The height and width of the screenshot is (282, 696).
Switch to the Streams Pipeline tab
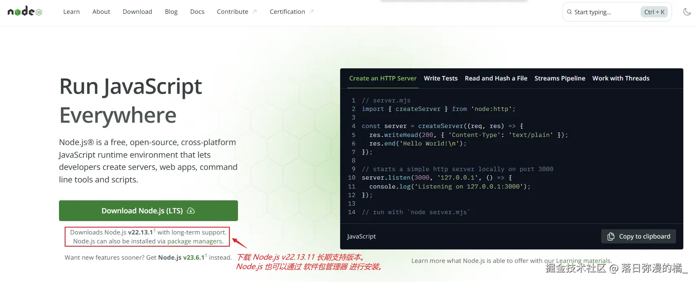[560, 78]
